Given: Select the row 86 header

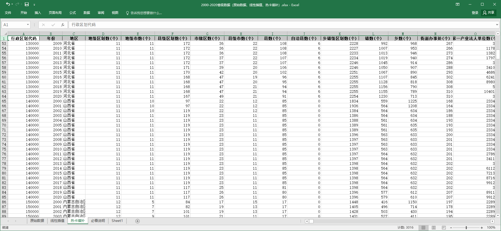Looking at the screenshot, I should [x=4, y=202].
